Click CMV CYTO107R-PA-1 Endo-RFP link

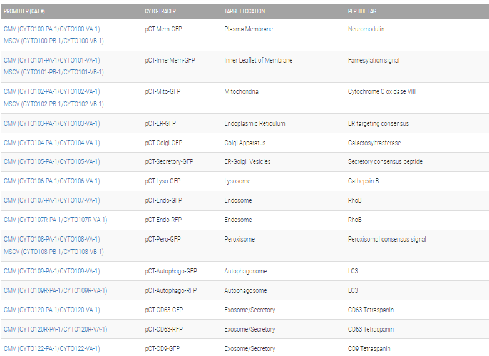[55, 220]
